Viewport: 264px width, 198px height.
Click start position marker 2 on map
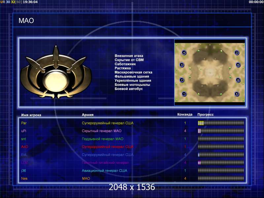[x=237, y=52]
